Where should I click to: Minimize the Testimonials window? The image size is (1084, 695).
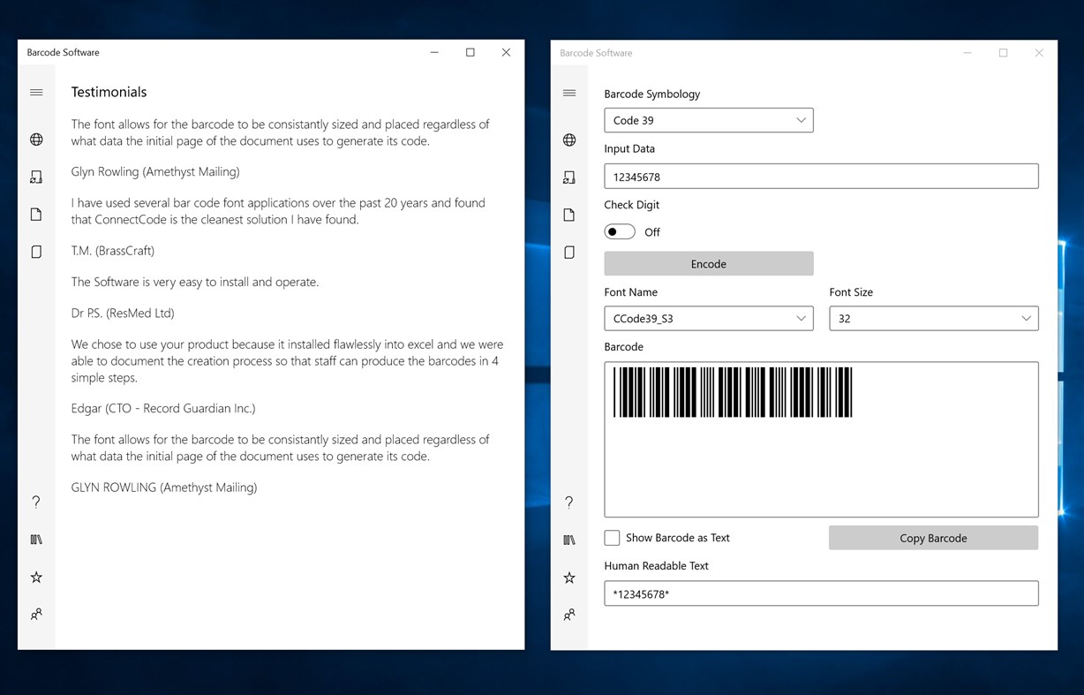(434, 52)
